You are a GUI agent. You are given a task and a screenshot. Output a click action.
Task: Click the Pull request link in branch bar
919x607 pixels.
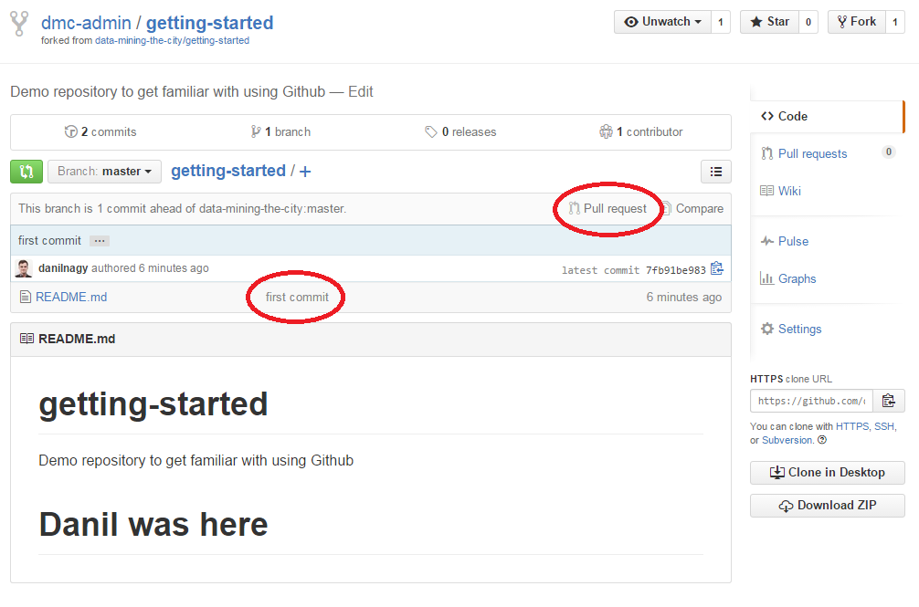pyautogui.click(x=607, y=208)
